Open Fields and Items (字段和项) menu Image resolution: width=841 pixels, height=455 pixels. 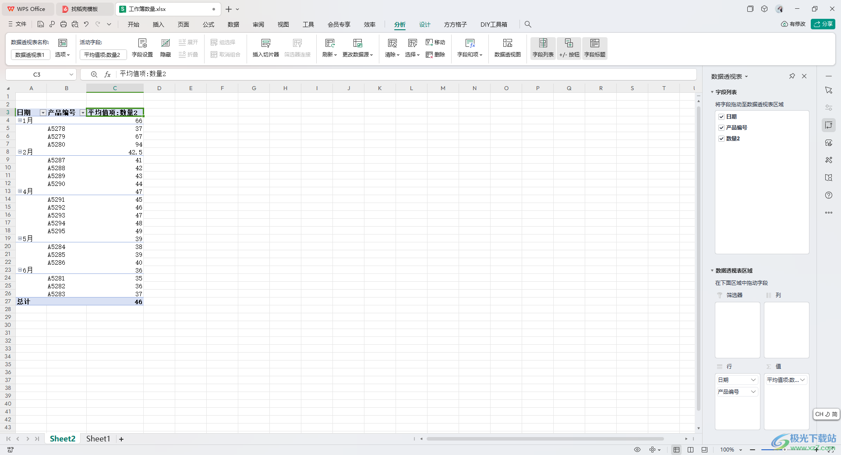click(470, 48)
